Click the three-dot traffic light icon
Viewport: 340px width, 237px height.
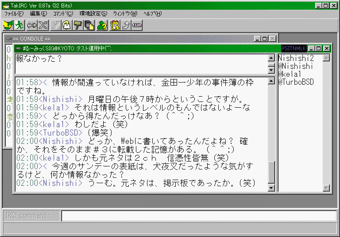(x=137, y=25)
